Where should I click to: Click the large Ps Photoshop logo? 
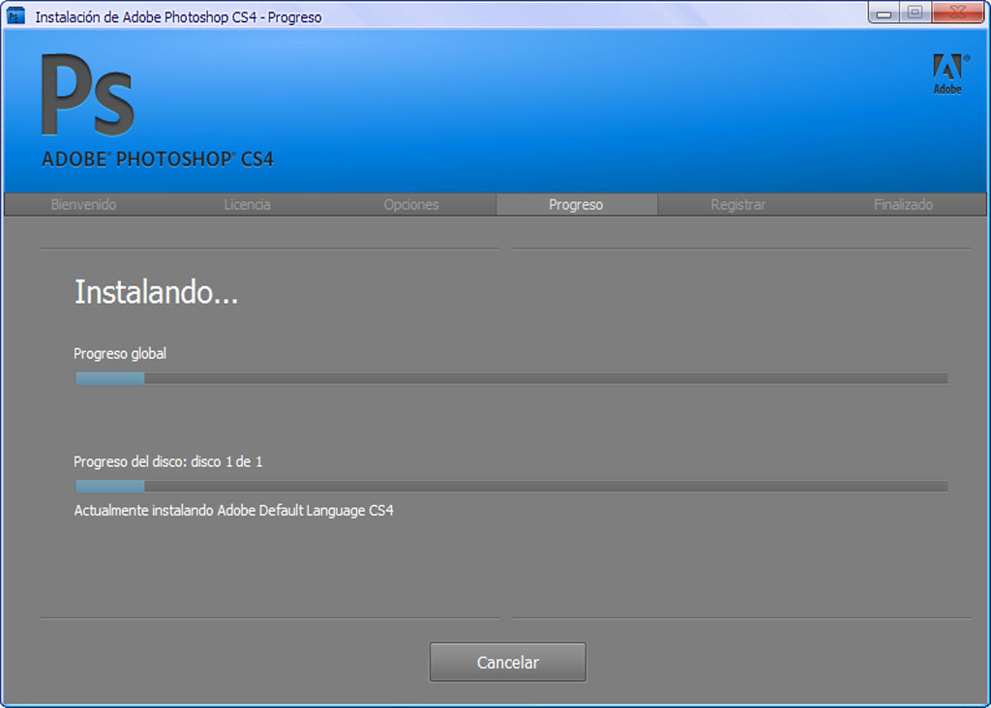coord(88,95)
